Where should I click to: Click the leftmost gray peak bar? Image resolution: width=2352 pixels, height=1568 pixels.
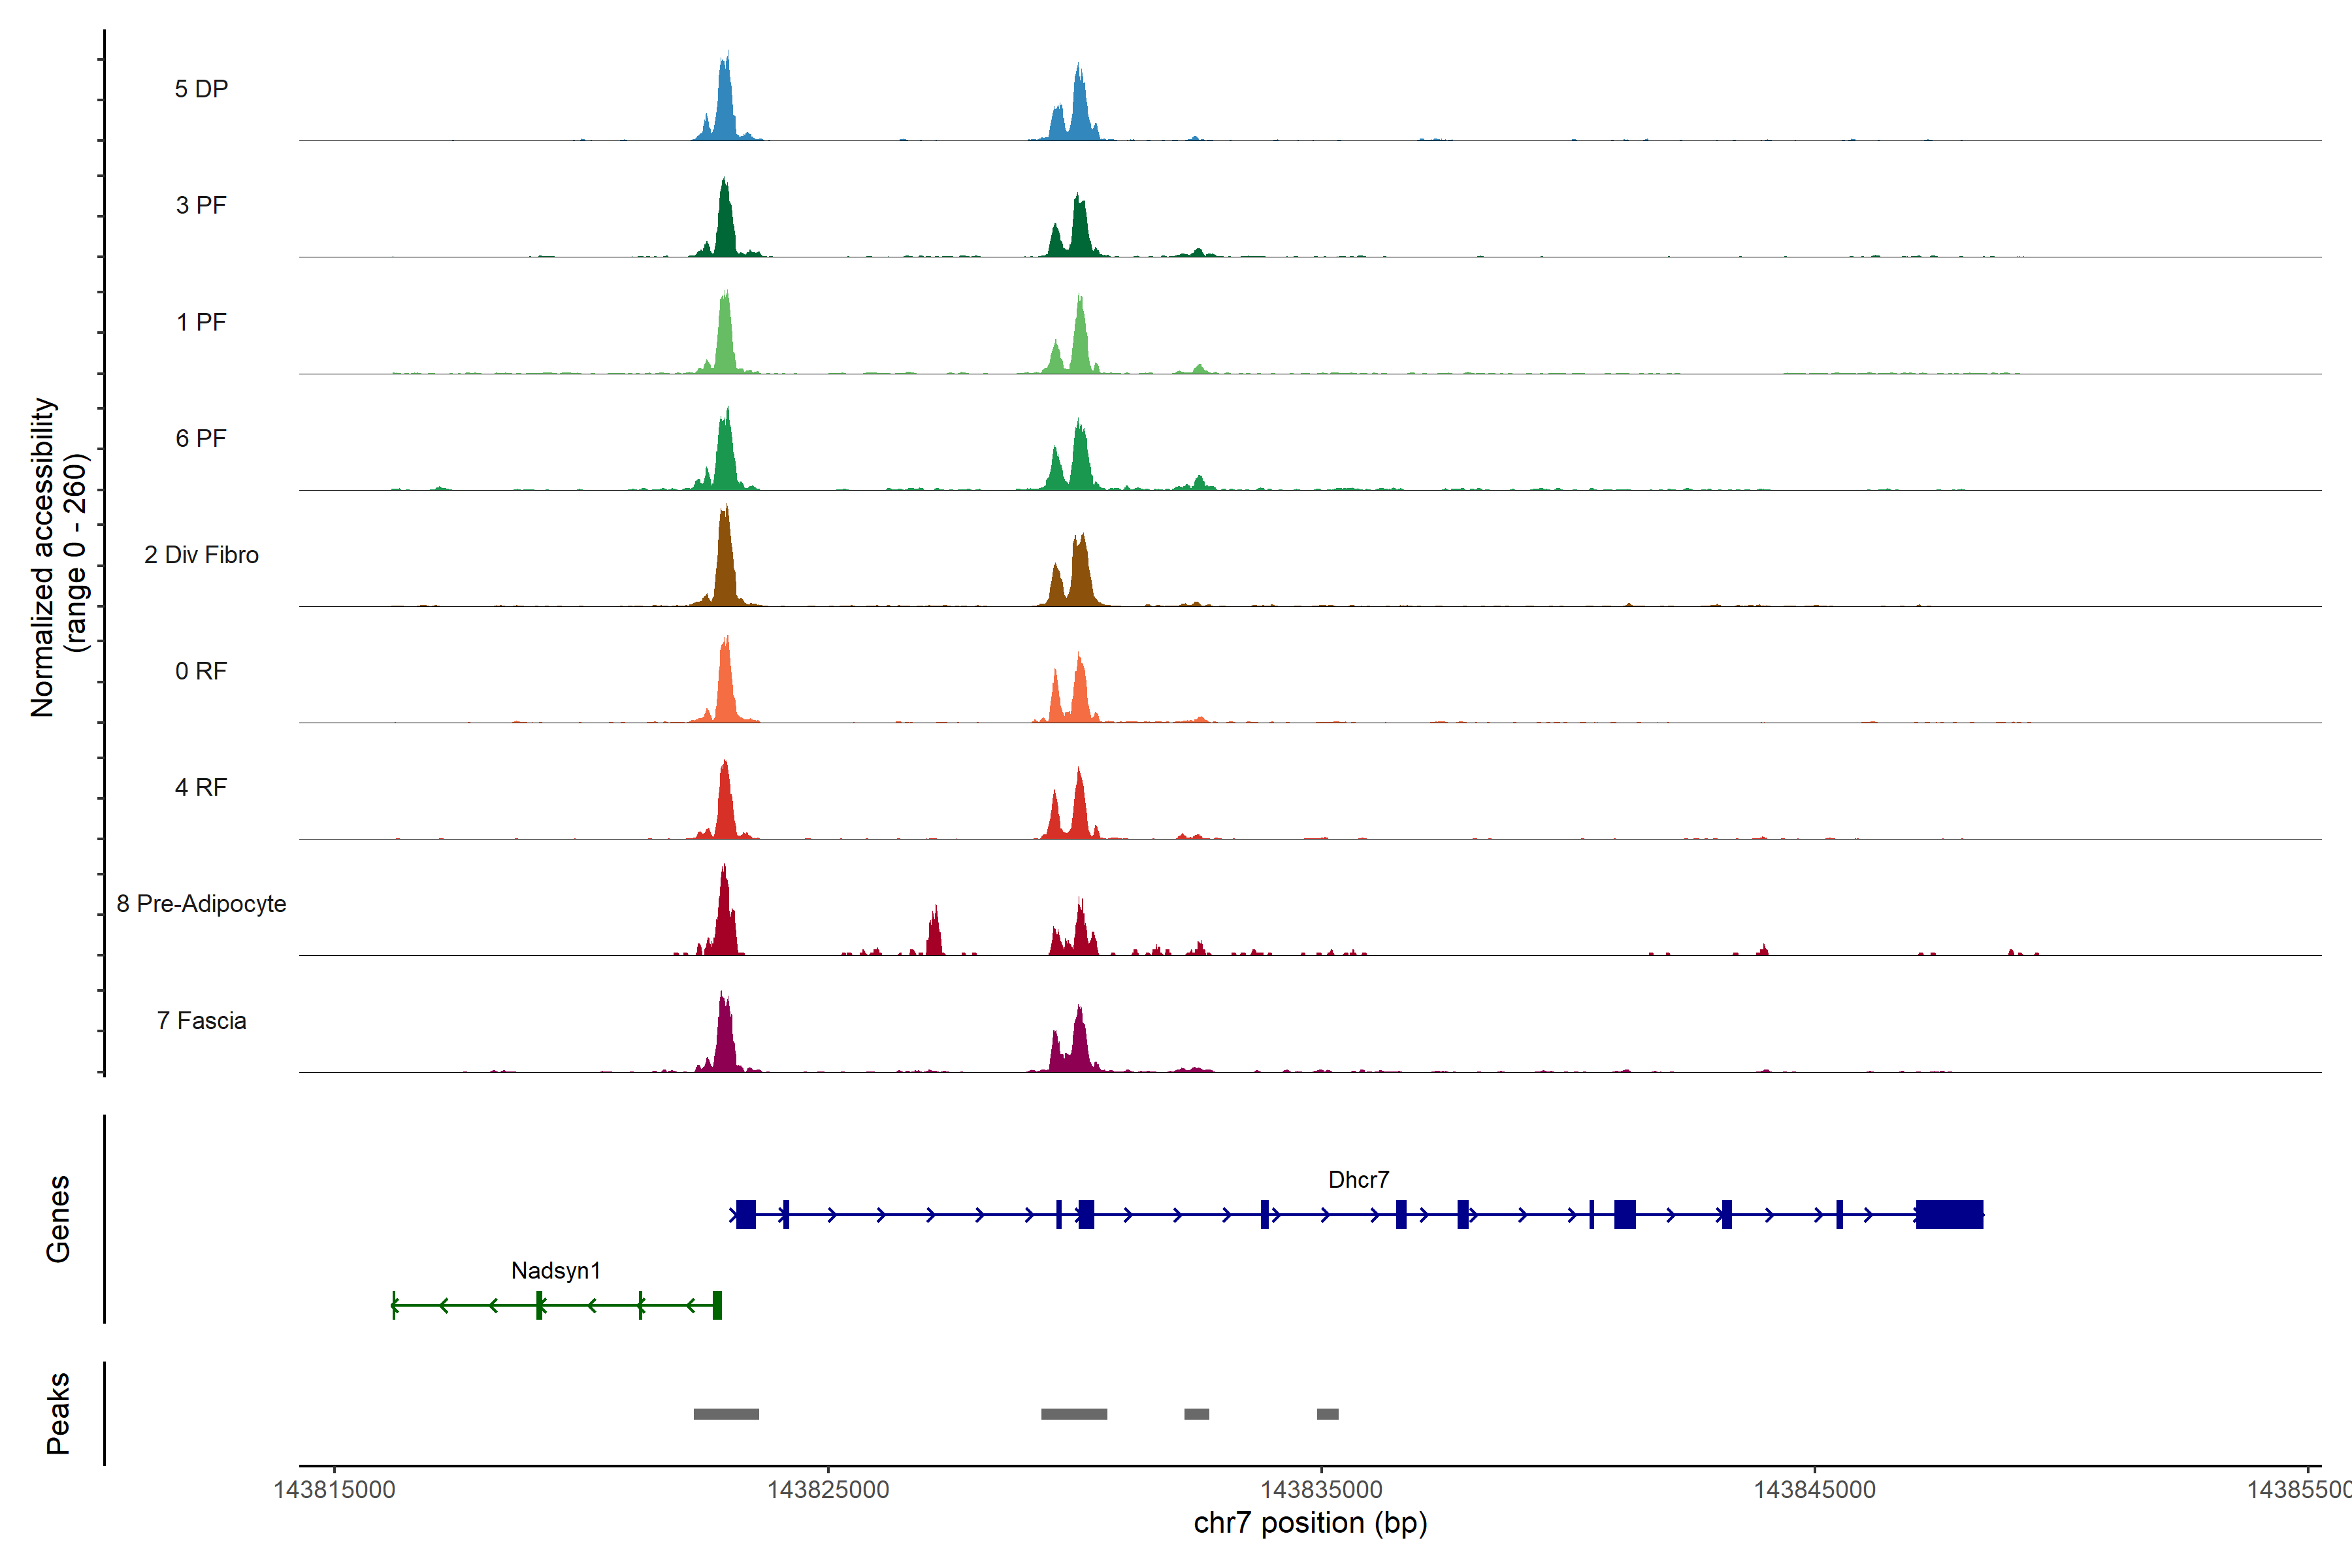coord(726,1414)
